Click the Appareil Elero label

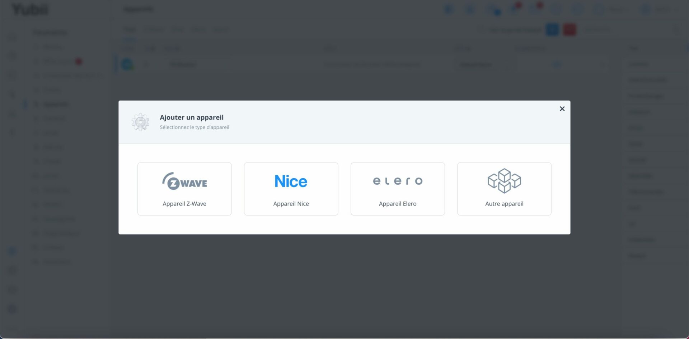tap(397, 204)
